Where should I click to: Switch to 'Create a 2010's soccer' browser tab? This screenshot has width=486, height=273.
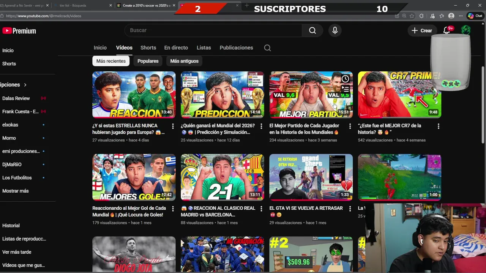[146, 6]
